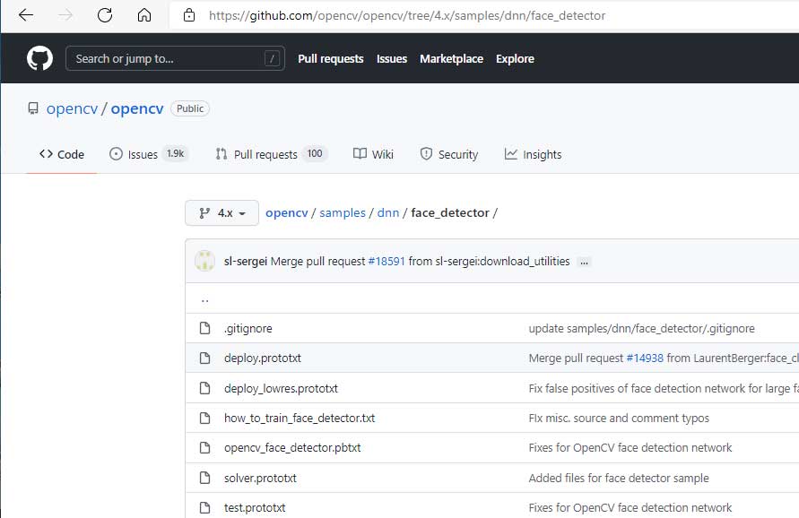Click the address bar padlock icon
This screenshot has height=518, width=799.
(x=188, y=15)
